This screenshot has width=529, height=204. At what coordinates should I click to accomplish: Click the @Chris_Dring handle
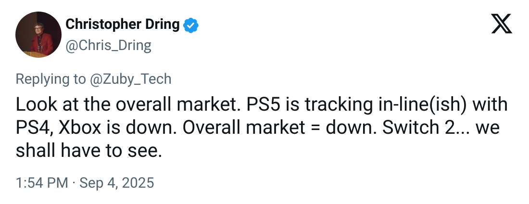point(108,46)
